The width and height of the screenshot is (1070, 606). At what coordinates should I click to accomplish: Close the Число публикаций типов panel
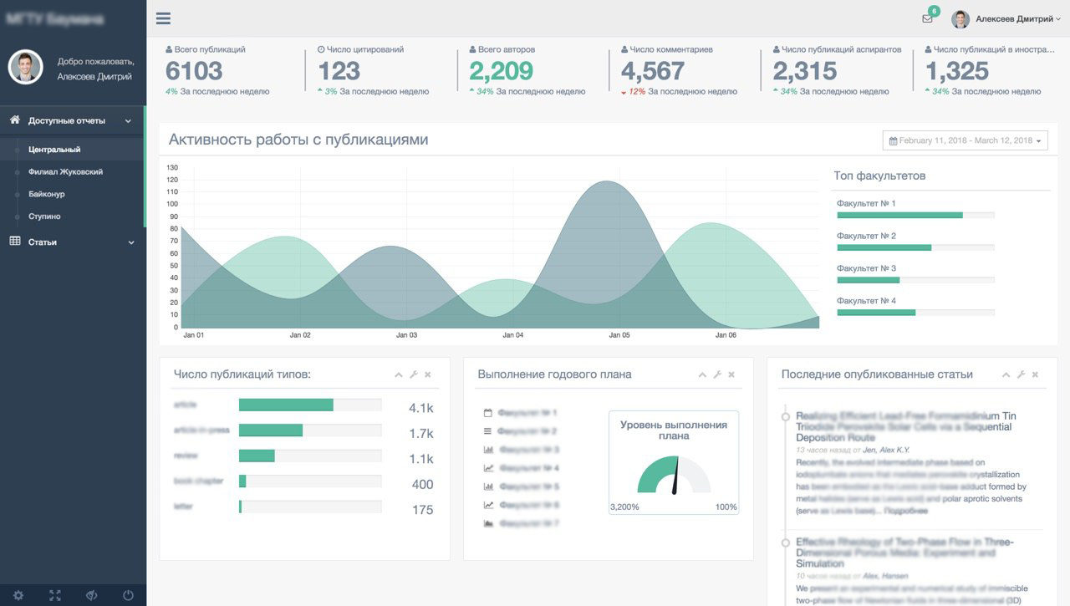coord(428,374)
